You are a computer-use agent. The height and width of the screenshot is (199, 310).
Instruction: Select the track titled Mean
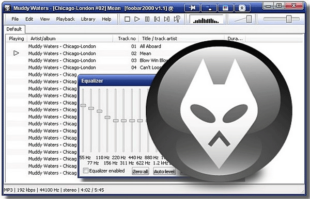point(145,54)
